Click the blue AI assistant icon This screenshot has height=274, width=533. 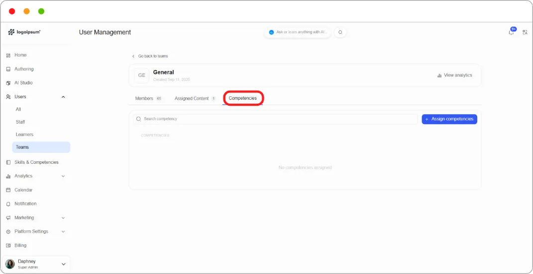(271, 32)
